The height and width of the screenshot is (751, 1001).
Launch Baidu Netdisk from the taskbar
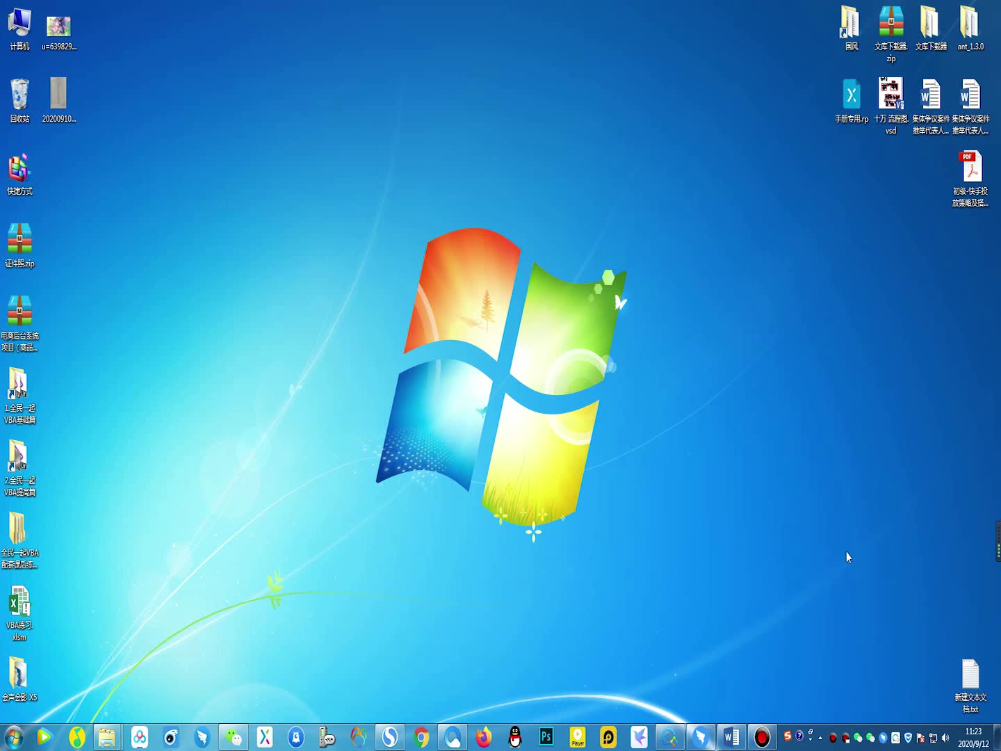pyautogui.click(x=139, y=737)
